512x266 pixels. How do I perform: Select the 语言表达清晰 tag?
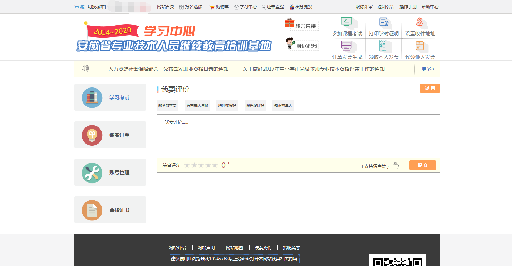[x=197, y=105]
